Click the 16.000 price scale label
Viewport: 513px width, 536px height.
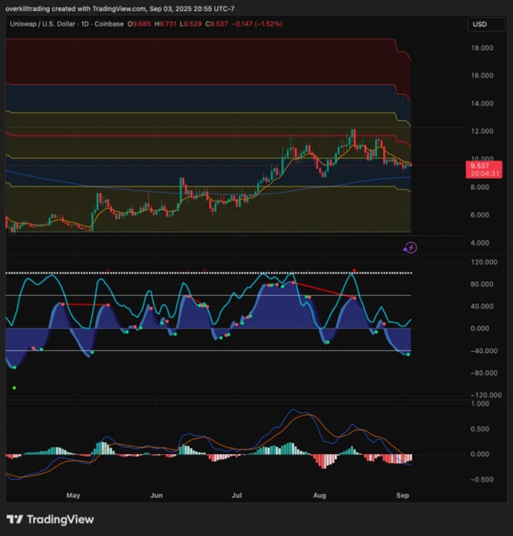[482, 75]
